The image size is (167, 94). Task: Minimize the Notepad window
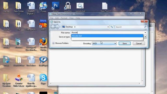131,14
